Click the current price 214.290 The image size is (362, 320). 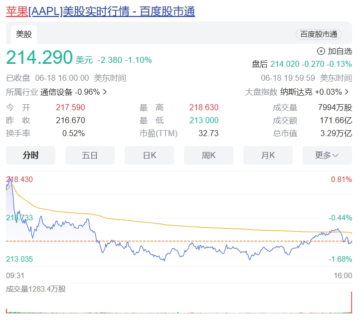point(39,57)
